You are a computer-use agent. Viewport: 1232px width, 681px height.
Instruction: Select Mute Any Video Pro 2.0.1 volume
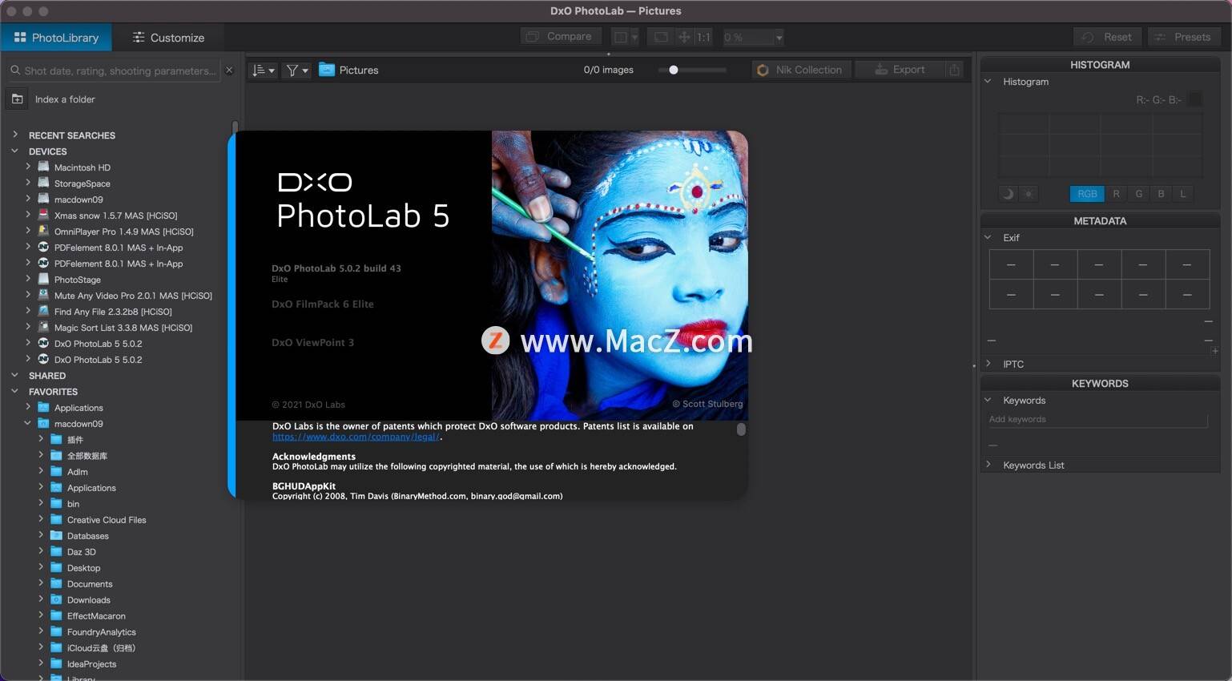[133, 296]
